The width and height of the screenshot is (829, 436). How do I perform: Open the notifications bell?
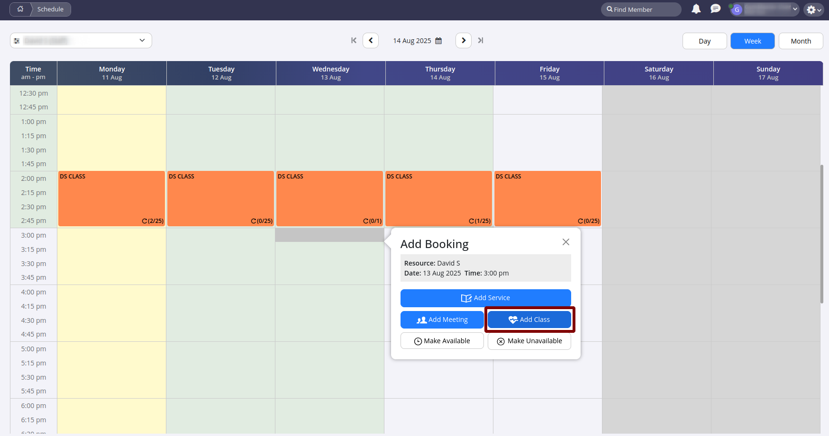coord(696,9)
